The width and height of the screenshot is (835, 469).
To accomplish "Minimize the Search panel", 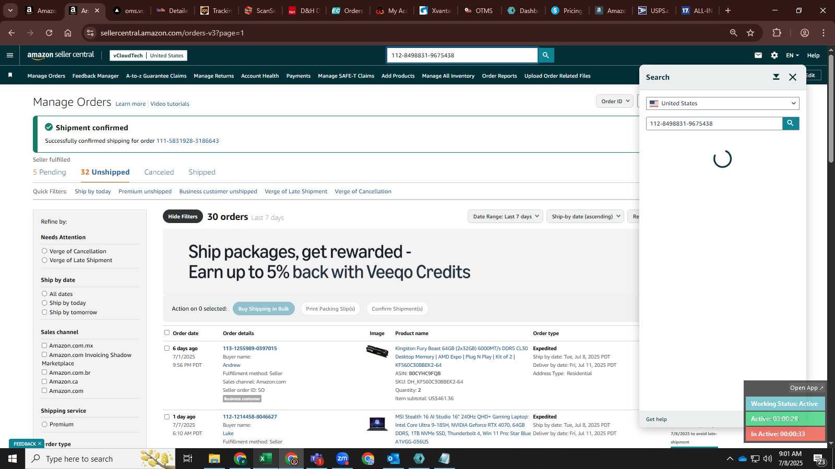I will pos(776,77).
